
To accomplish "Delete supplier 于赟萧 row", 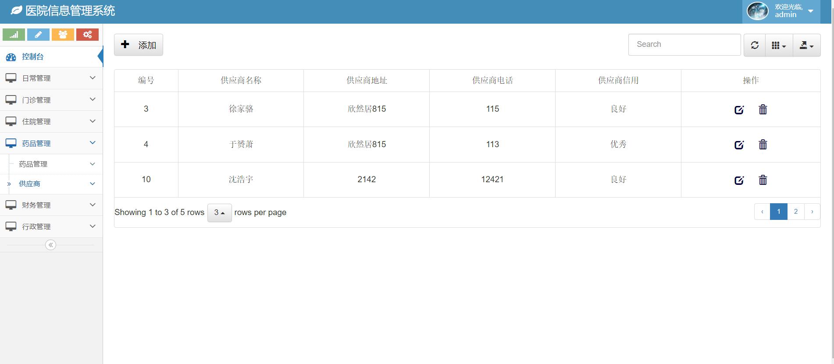I will click(x=763, y=145).
